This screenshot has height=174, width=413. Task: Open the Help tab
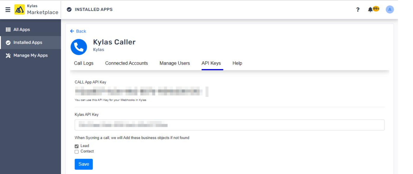(237, 63)
